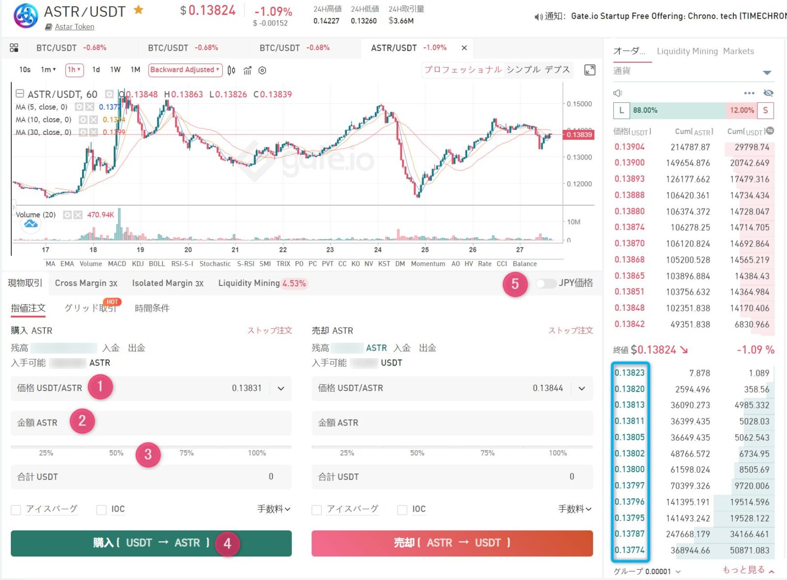The image size is (787, 580).
Task: Enable iceberg checkbox in buy form
Action: pyautogui.click(x=16, y=510)
